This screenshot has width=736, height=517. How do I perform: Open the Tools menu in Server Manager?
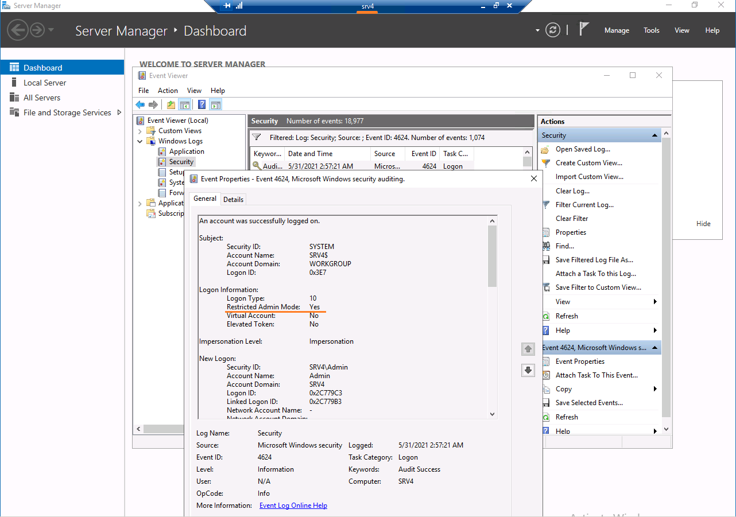click(x=652, y=30)
